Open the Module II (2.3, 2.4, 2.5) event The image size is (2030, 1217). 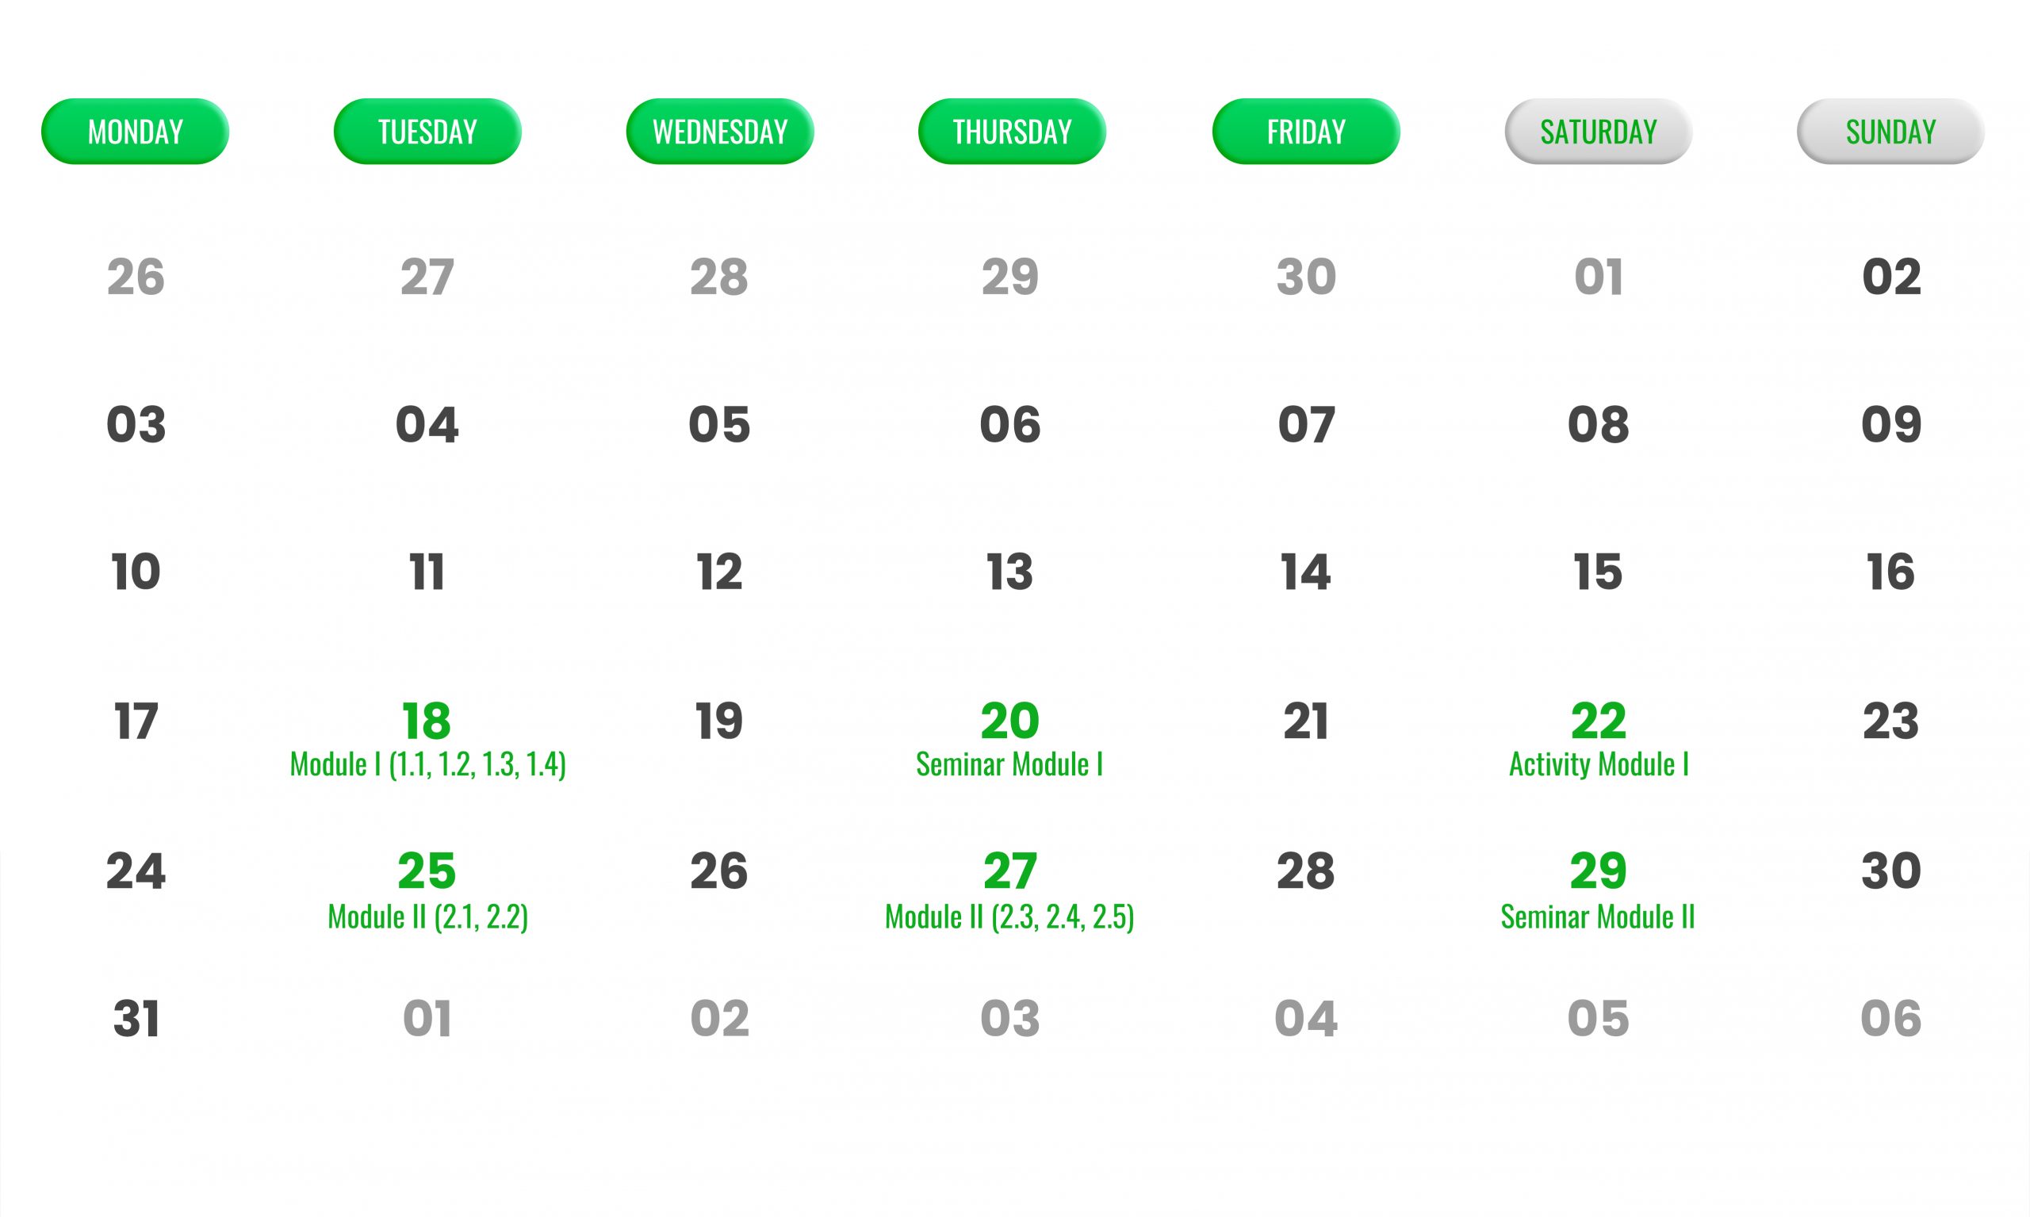click(1009, 917)
